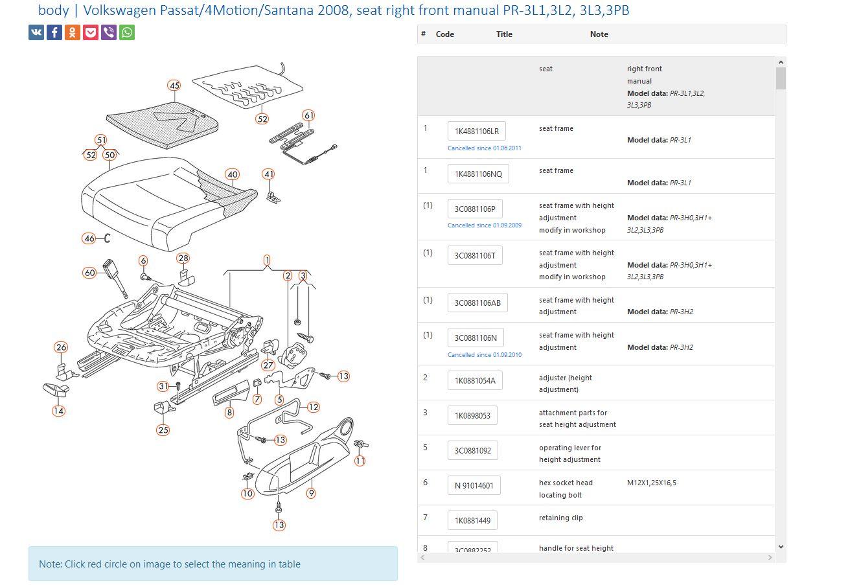The height and width of the screenshot is (585, 861).
Task: Select diagram callout circle 45
Action: 174,86
